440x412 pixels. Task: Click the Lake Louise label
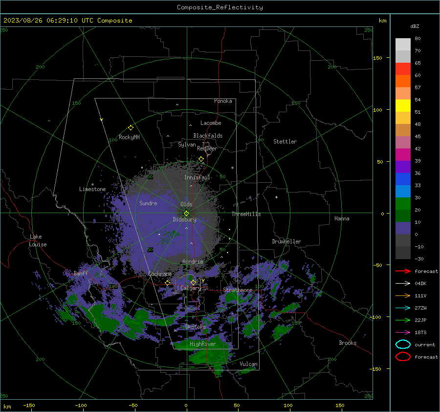[38, 241]
